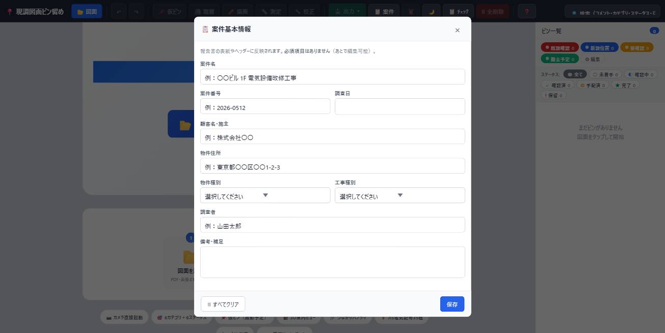Select the 保留 status filter
This screenshot has height=333, width=665.
pos(552,95)
